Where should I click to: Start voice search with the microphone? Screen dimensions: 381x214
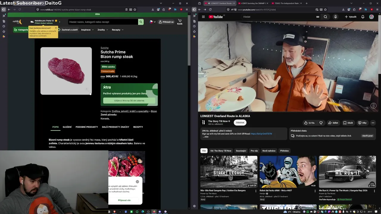[335, 17]
